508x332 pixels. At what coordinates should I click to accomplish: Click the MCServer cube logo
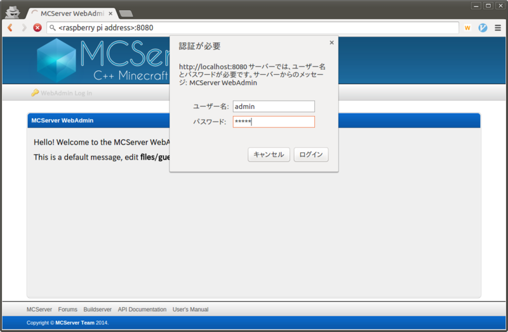click(57, 60)
